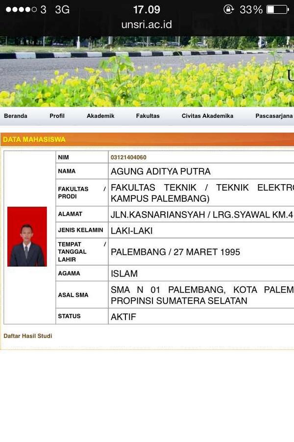Click the JENIS KELAMIN row label
Viewport: 294px width, 442px height.
[x=80, y=230]
